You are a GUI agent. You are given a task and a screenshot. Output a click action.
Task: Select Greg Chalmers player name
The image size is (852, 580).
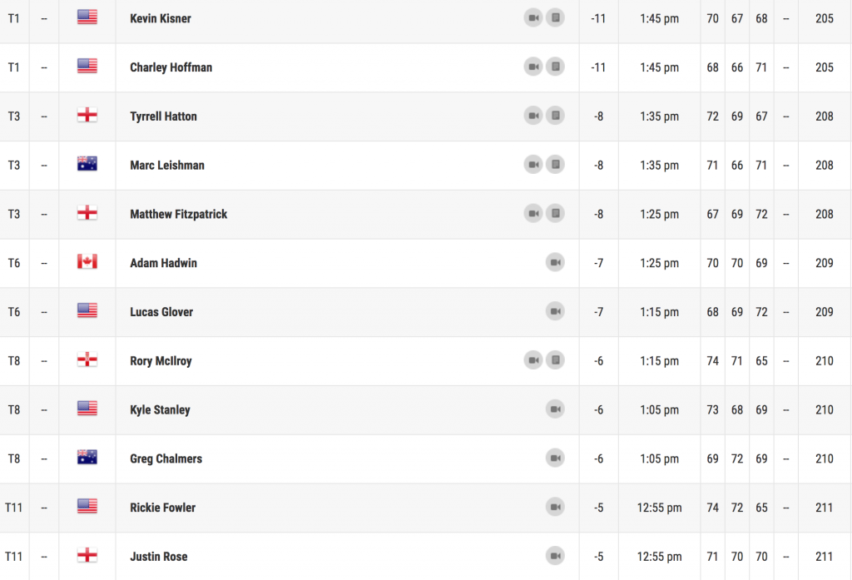[166, 459]
